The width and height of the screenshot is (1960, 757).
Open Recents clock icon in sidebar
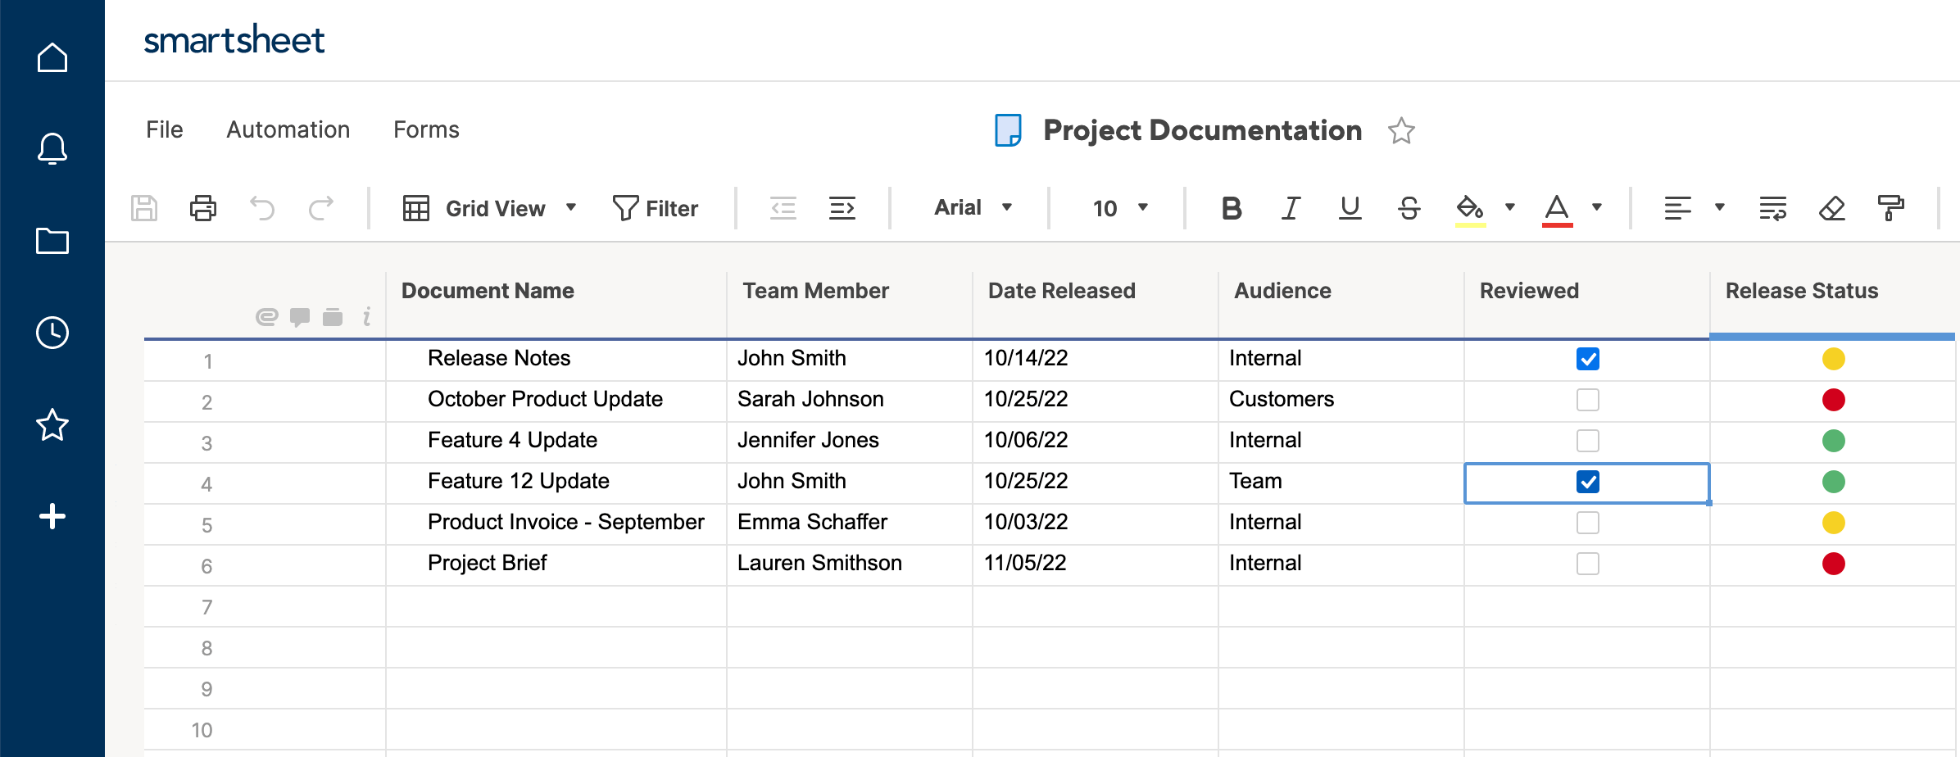click(x=52, y=333)
